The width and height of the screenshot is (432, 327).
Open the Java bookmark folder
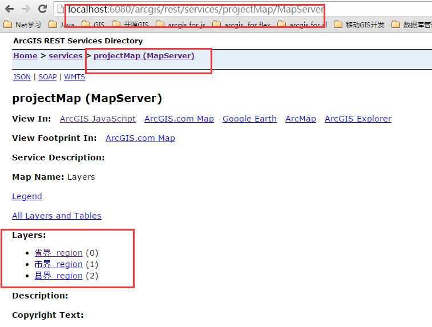tap(62, 25)
